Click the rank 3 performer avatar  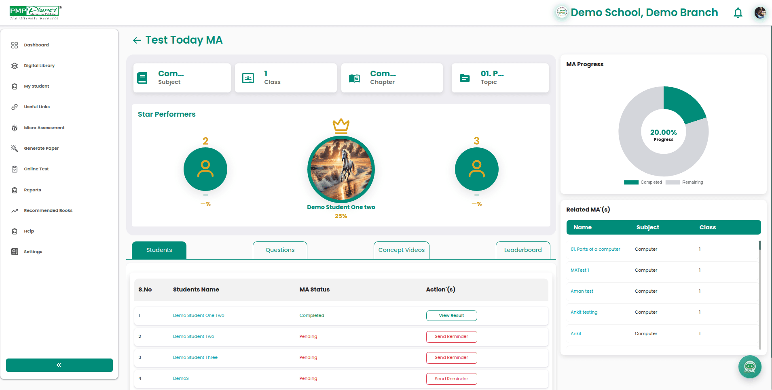pyautogui.click(x=477, y=169)
